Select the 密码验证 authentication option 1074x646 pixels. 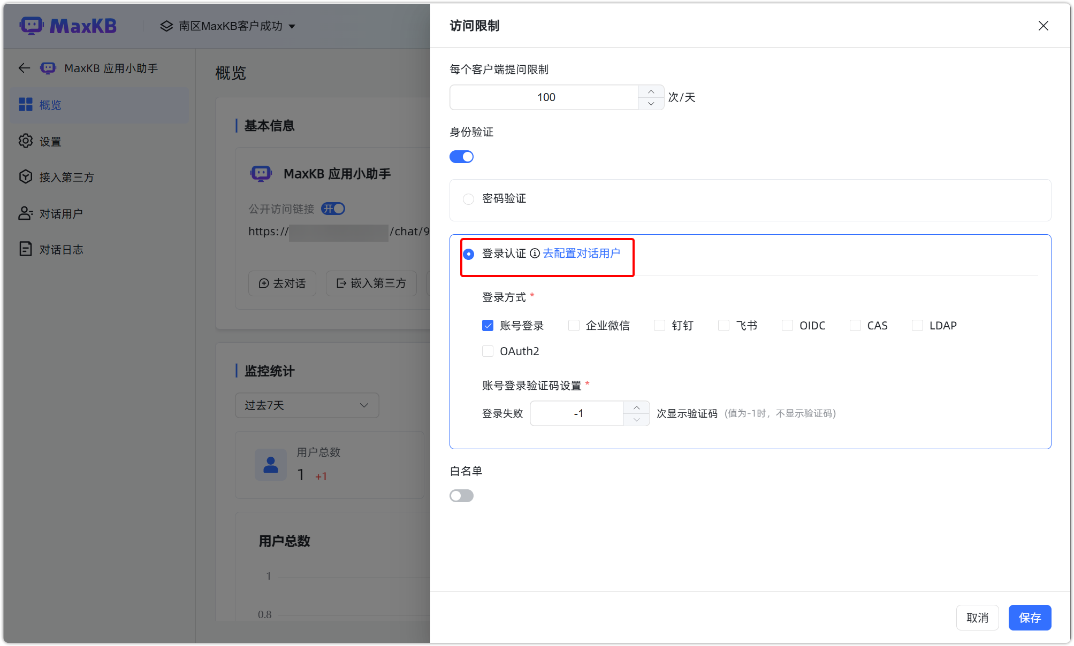pos(468,198)
